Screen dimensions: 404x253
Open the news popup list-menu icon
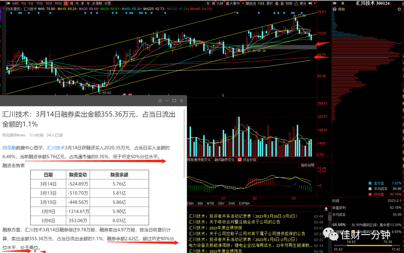(x=160, y=101)
